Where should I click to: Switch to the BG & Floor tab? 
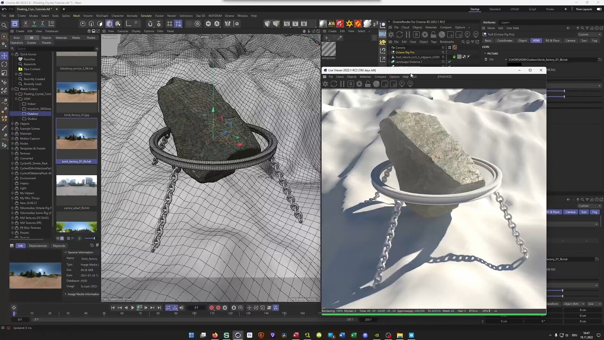[x=552, y=41]
